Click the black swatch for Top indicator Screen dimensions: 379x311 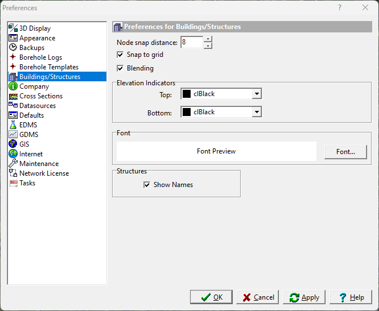[x=187, y=94]
